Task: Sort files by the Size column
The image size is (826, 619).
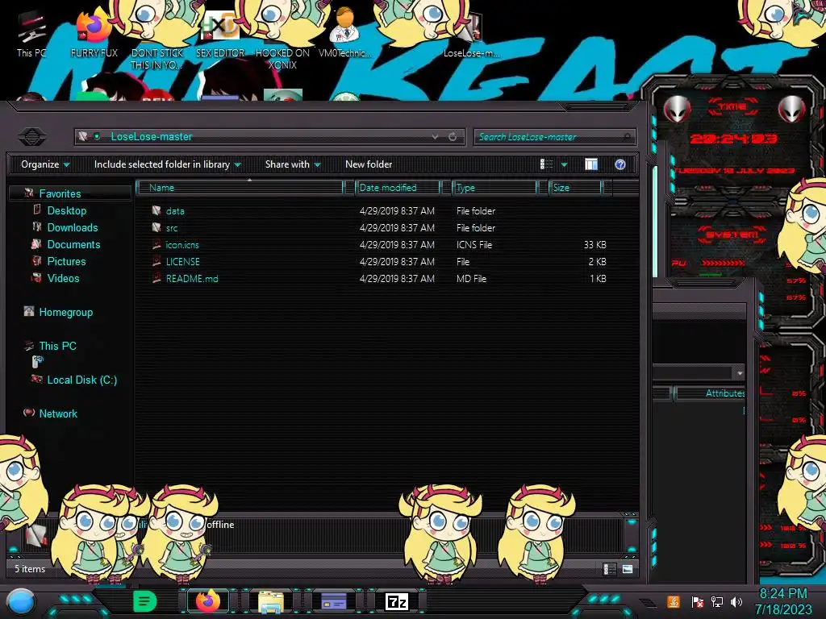Action: [575, 187]
